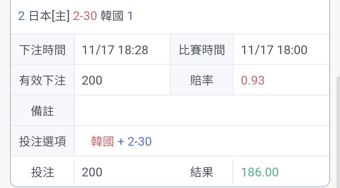Click the red odds value 0.93
Screen dimensions: 340x188
[252, 81]
